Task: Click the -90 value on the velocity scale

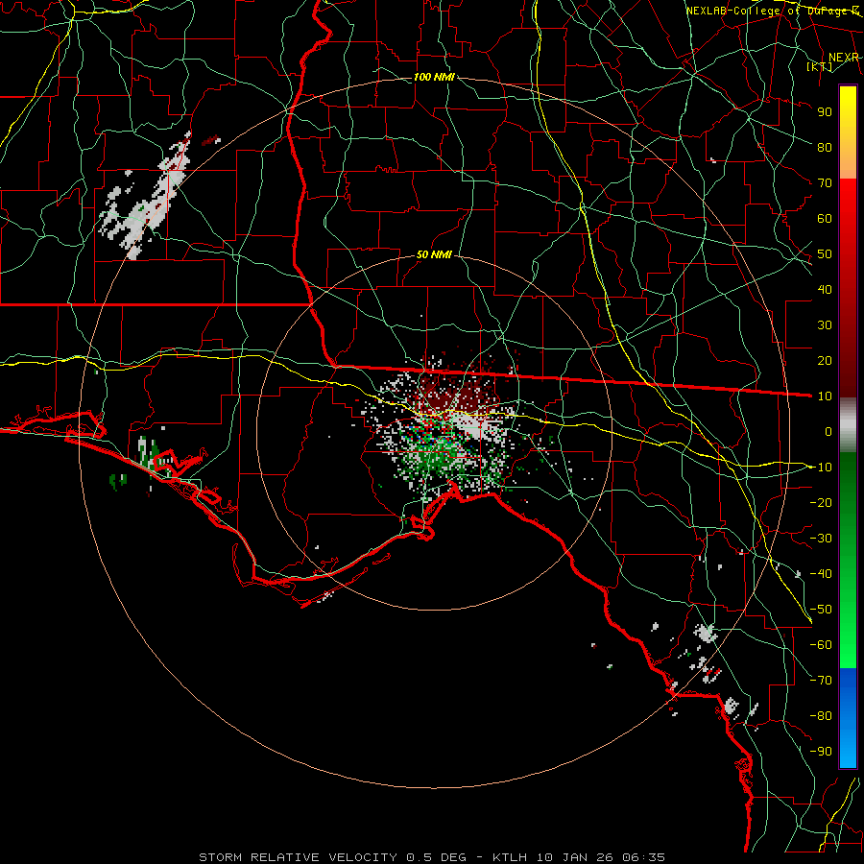Action: 821,752
